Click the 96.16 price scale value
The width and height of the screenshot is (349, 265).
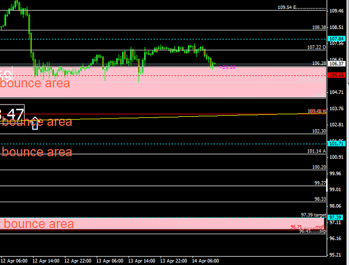[x=335, y=239]
